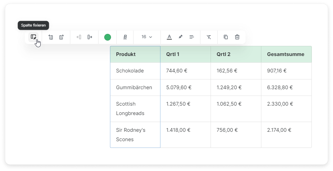Toggle bold formatting

(125, 37)
